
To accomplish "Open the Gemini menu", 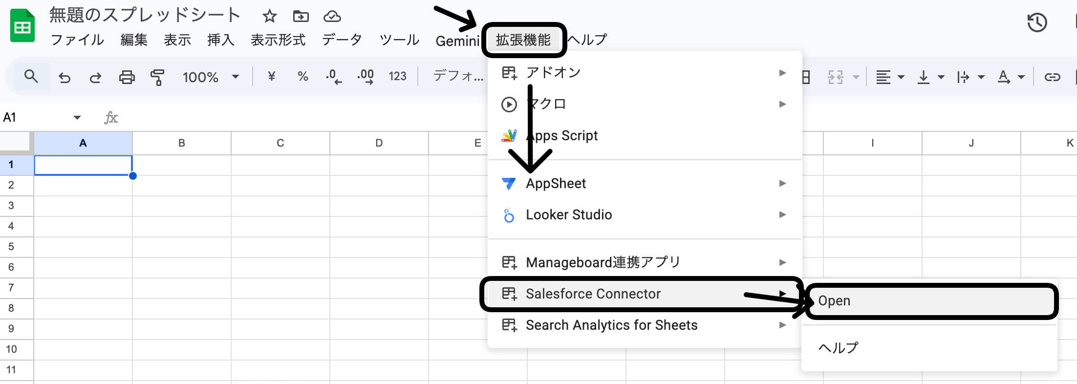I will pos(457,41).
